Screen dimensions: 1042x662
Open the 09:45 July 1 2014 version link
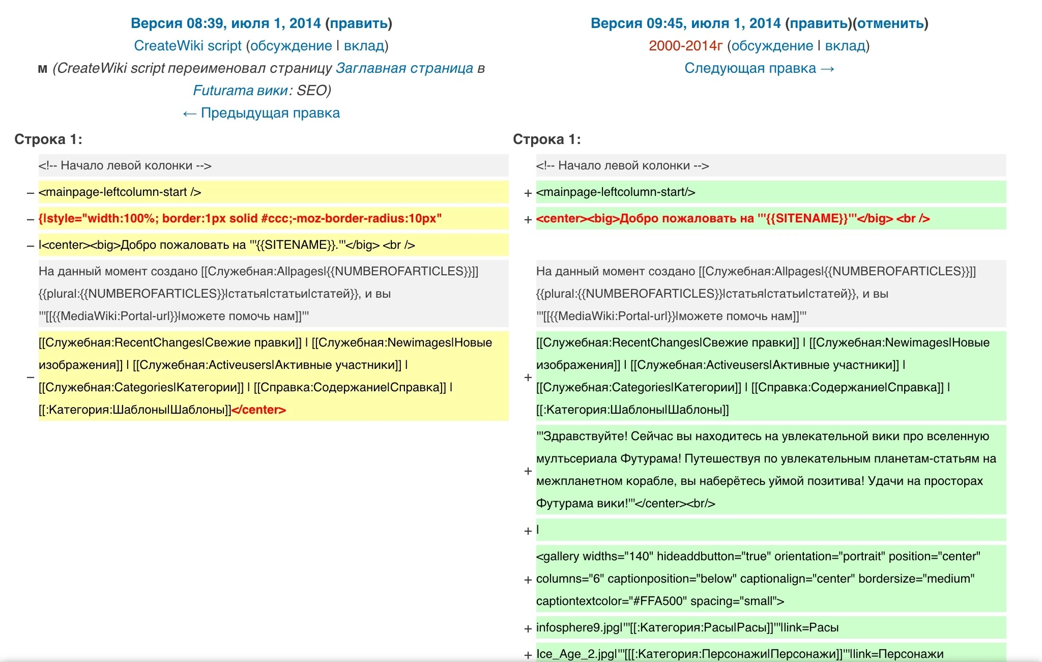pos(685,23)
